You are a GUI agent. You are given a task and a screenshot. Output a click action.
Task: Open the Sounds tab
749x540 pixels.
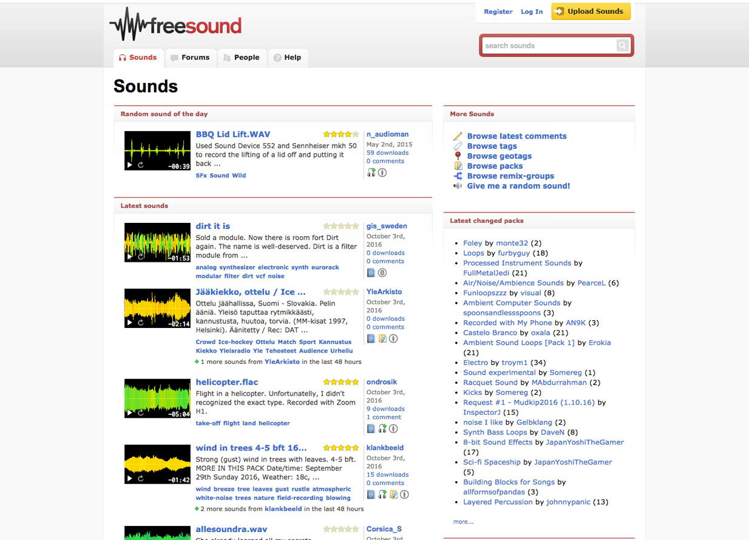[138, 58]
